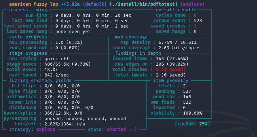Click the 'process timing' section heading
This screenshot has height=137, width=257.
(28, 10)
